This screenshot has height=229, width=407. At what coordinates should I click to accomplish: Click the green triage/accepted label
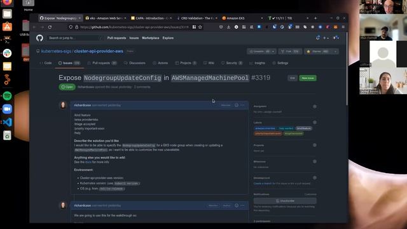tap(293, 134)
